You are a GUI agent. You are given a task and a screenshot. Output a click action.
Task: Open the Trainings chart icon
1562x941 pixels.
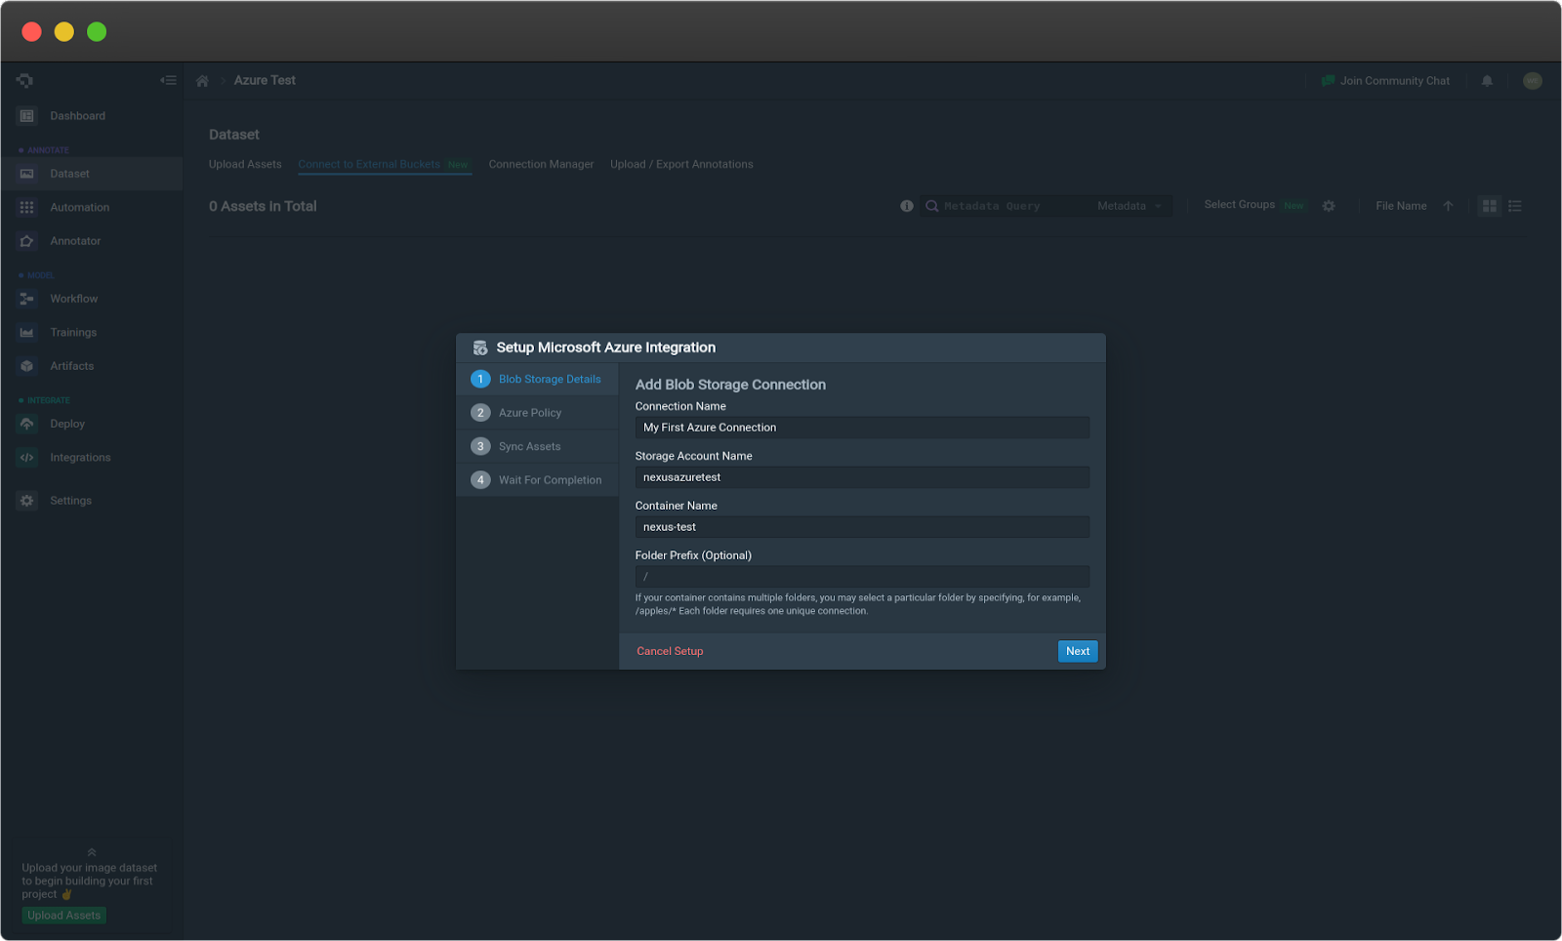tap(25, 332)
